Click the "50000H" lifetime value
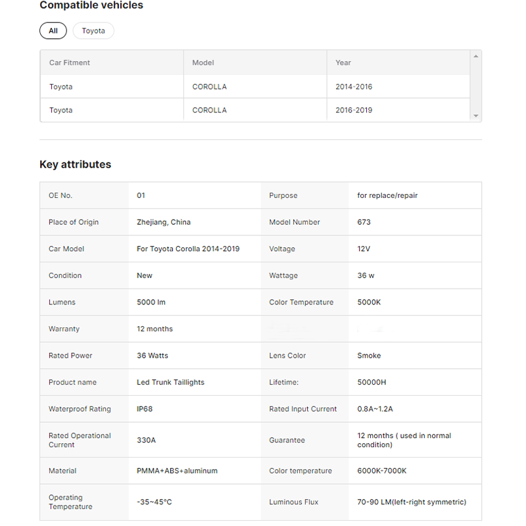Viewport: 526px width, 526px height. coord(371,383)
